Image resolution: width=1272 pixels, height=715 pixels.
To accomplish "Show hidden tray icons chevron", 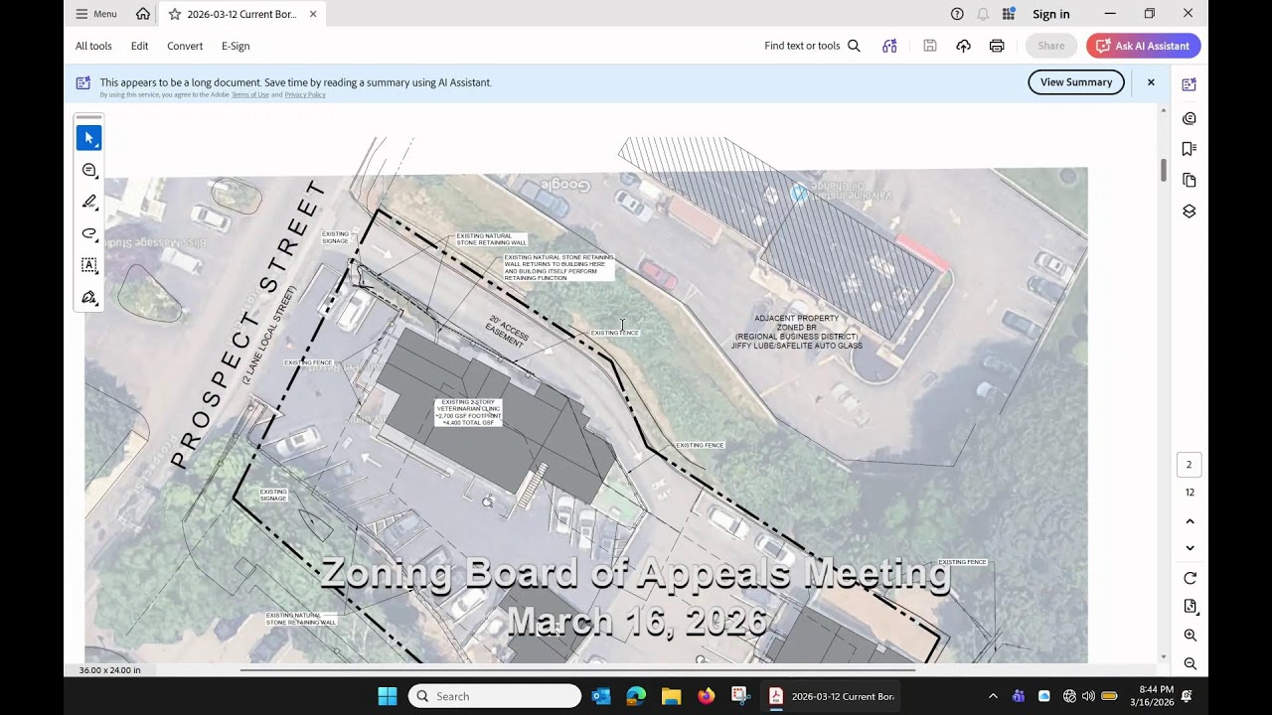I will point(993,696).
